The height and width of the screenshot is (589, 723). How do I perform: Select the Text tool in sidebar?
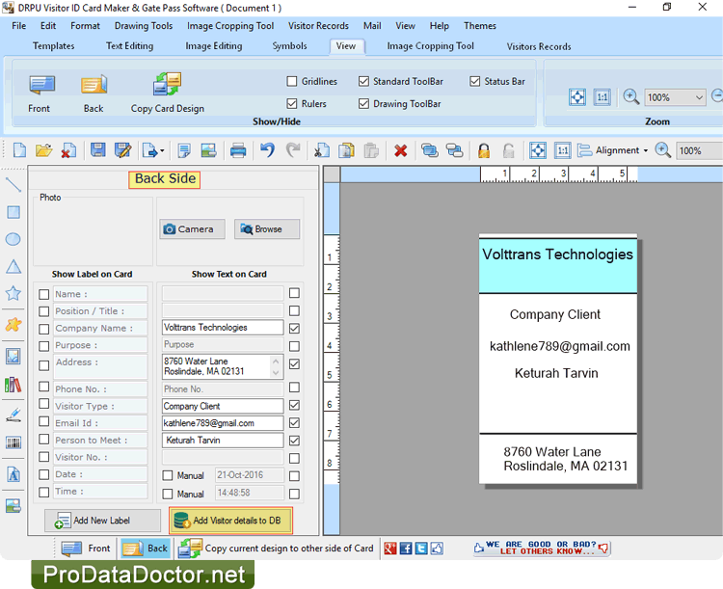(x=13, y=474)
